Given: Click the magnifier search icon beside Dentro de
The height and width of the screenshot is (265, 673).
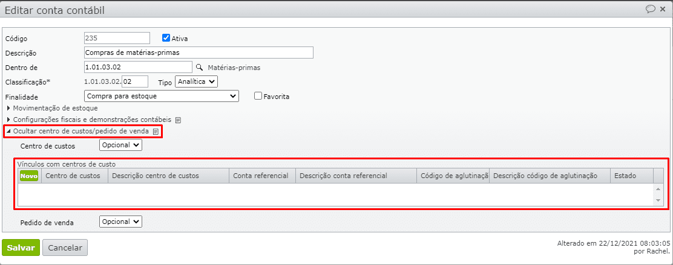Looking at the screenshot, I should click(x=198, y=67).
